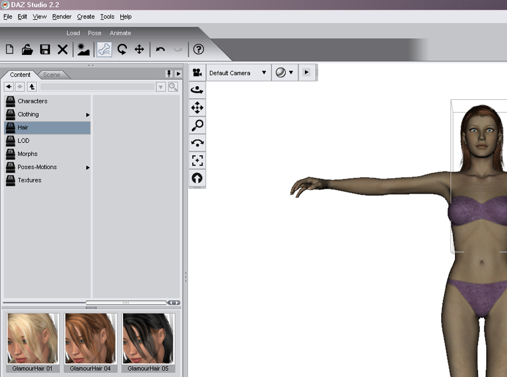Select the GlamourHair 04 thumbnail

tap(91, 339)
